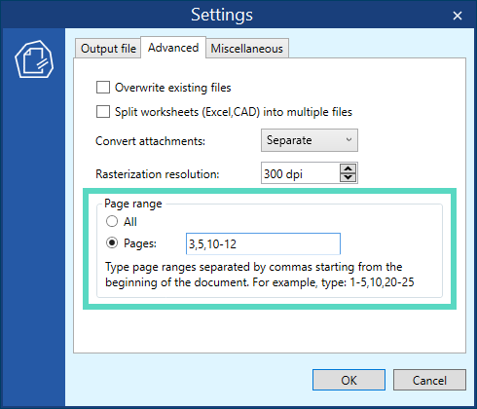Image resolution: width=477 pixels, height=409 pixels.
Task: Enable Overwrite existing files checkbox
Action: [x=103, y=88]
